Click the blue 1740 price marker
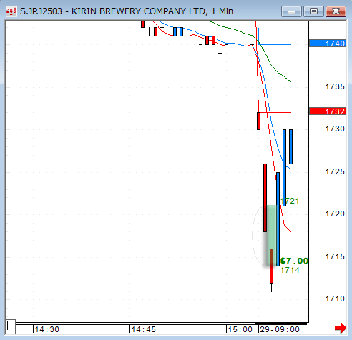 328,44
